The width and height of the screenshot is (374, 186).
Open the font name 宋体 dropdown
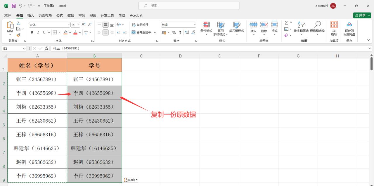coord(69,25)
